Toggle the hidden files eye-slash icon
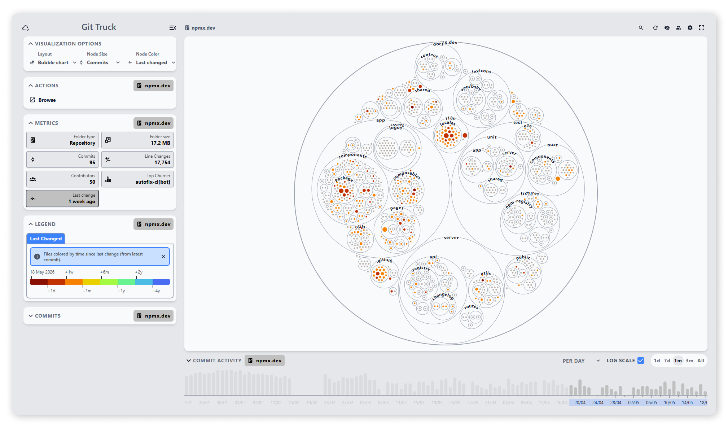Viewport: 728px width, 428px height. (x=667, y=28)
